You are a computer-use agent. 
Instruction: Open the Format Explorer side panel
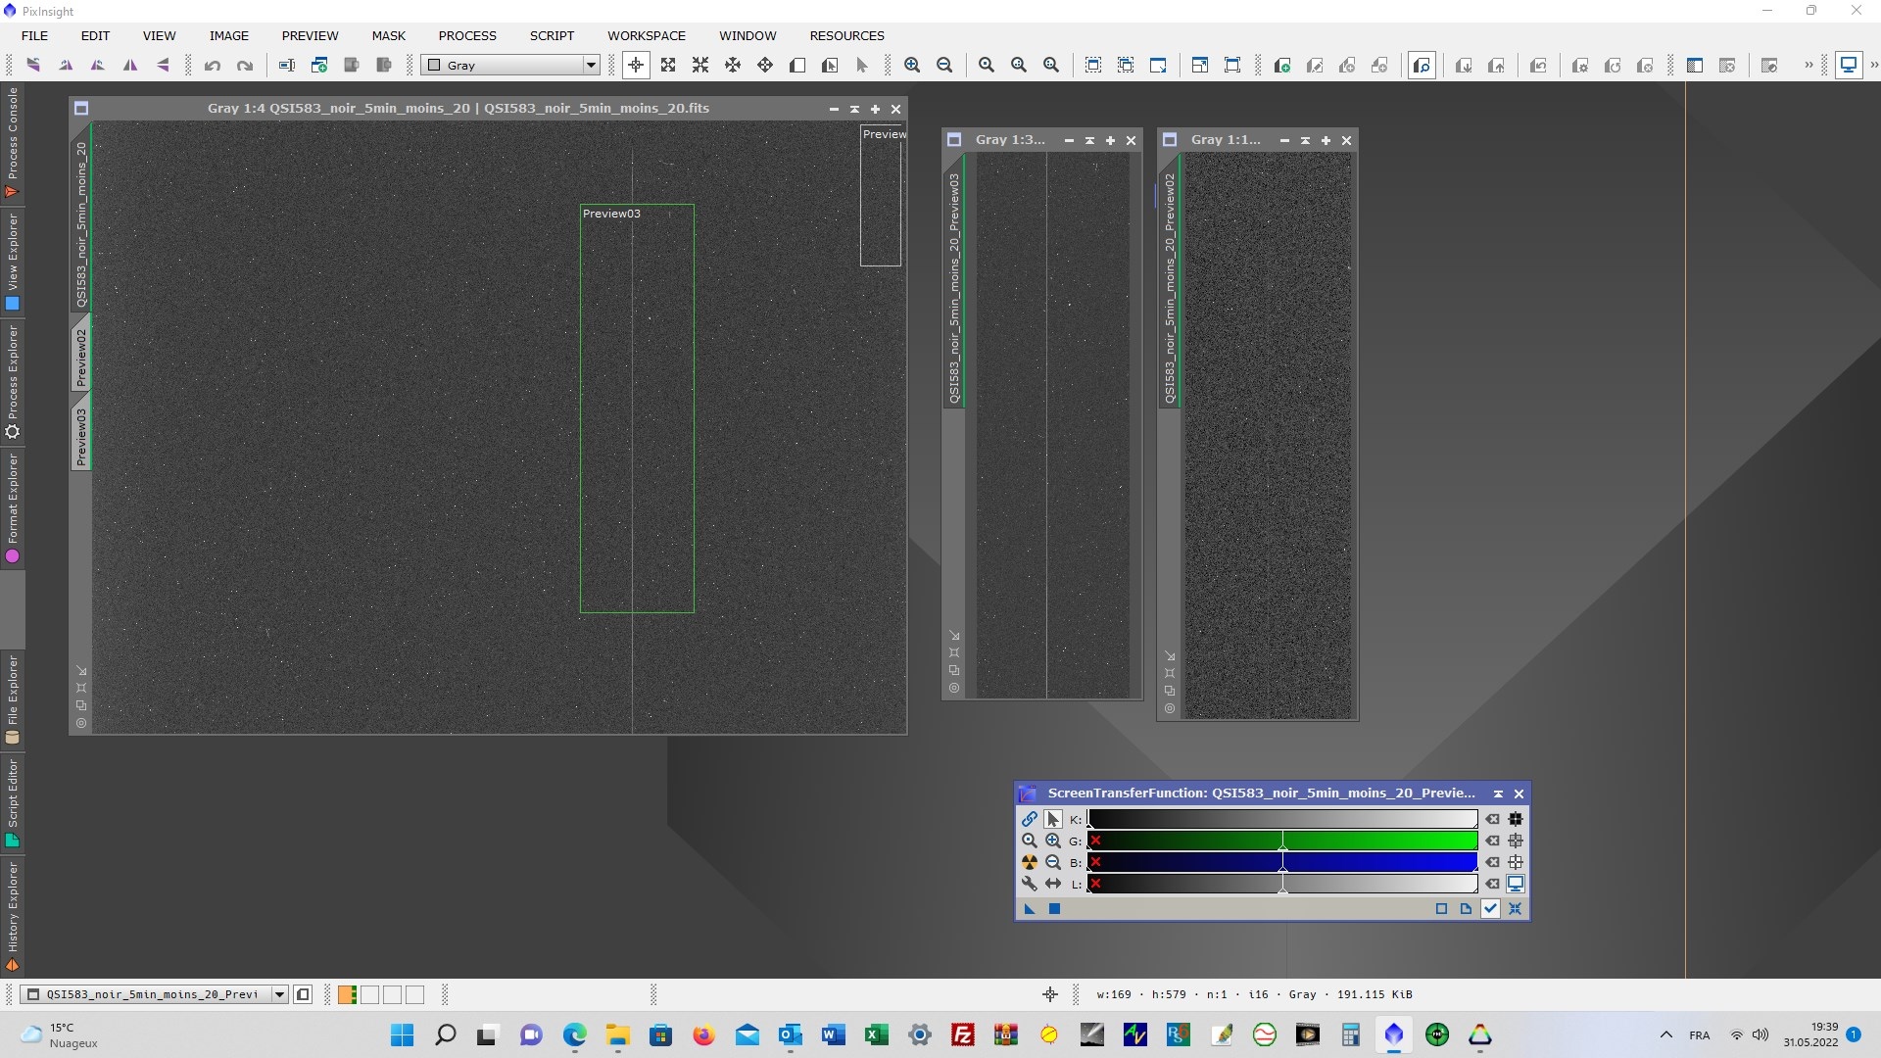tap(12, 507)
